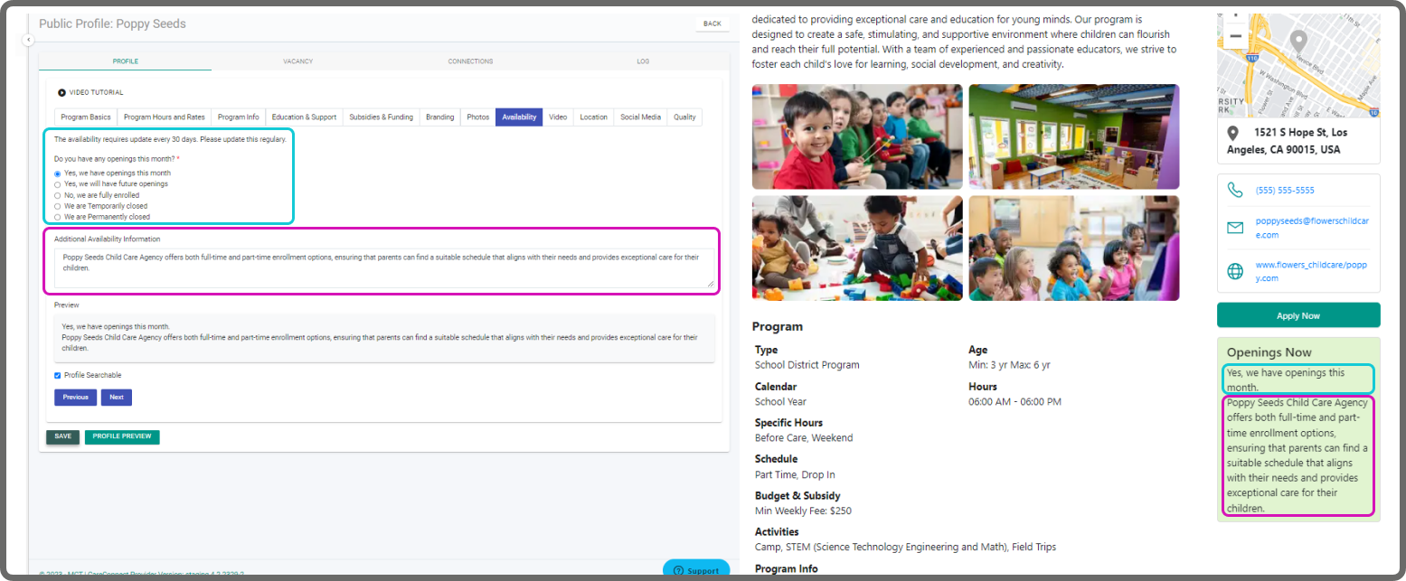The width and height of the screenshot is (1406, 581).
Task: Open photo of toddlers playing with blocks
Action: click(x=857, y=248)
